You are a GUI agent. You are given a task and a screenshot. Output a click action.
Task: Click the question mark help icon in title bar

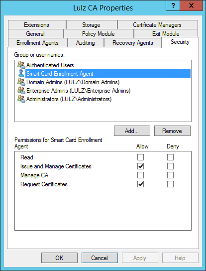173,5
